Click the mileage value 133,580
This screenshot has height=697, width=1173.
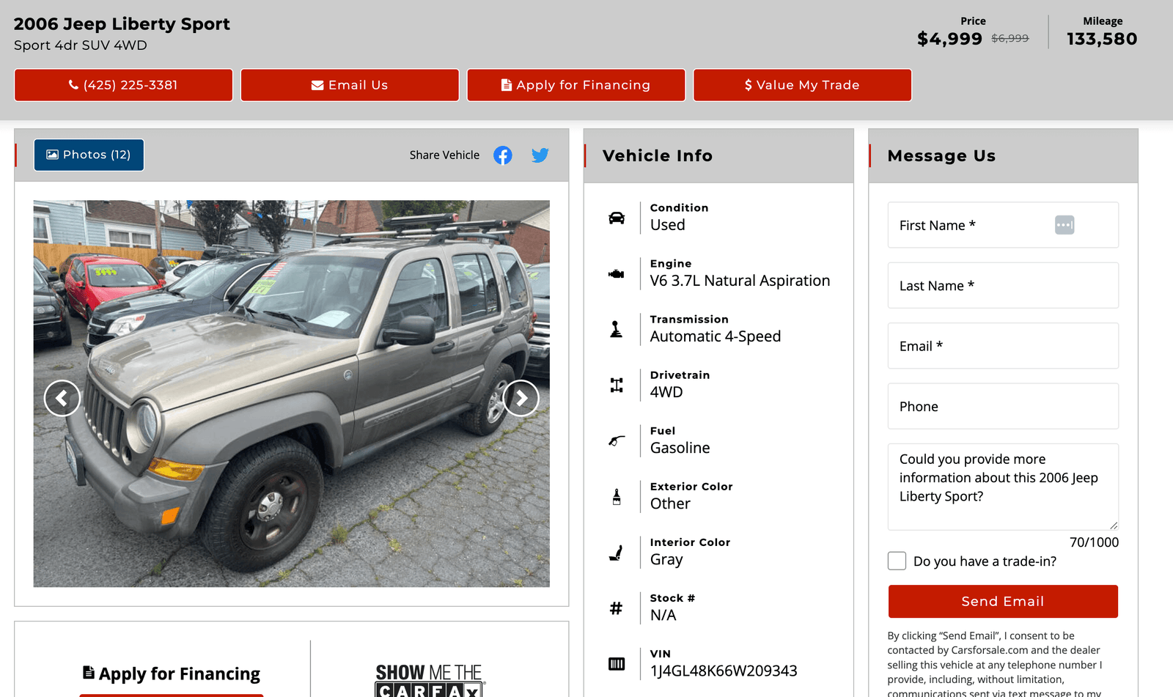[1102, 39]
